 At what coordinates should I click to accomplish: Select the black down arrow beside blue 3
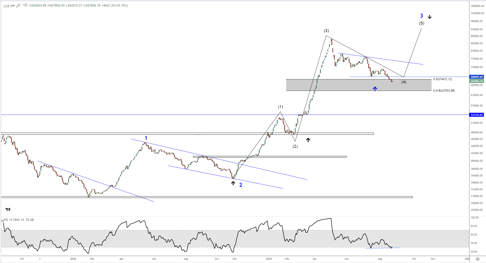click(x=430, y=17)
